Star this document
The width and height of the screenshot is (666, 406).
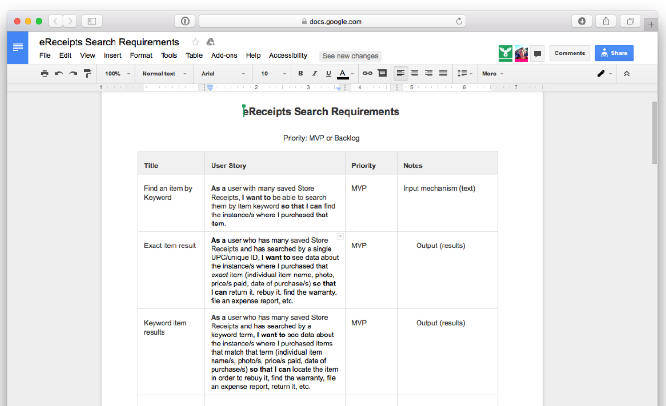[195, 42]
